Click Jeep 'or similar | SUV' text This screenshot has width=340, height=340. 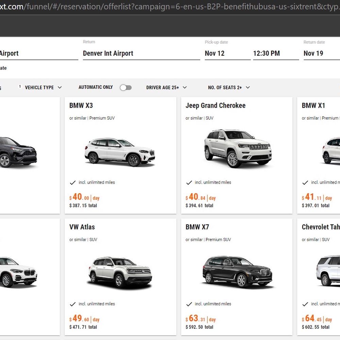point(200,118)
